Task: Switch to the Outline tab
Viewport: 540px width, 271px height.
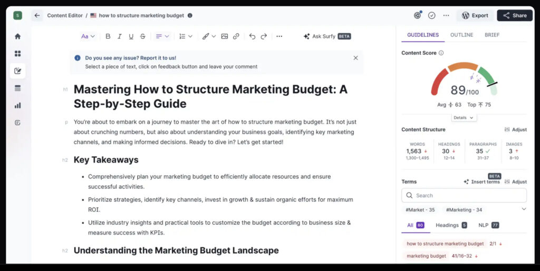Action: click(x=461, y=35)
